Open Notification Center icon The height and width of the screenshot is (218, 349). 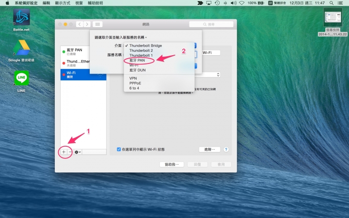pyautogui.click(x=340, y=3)
